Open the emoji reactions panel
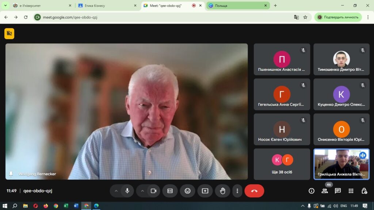The width and height of the screenshot is (374, 210). pos(187,191)
